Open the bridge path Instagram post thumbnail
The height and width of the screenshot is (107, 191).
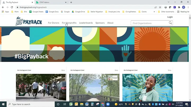(x=94, y=88)
